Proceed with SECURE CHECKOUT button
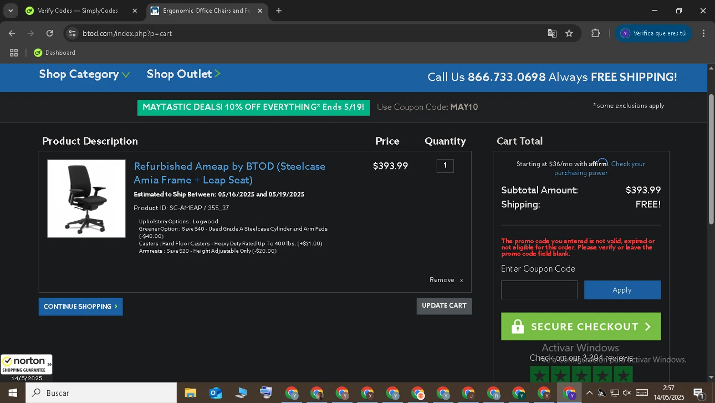The width and height of the screenshot is (715, 403). click(581, 326)
